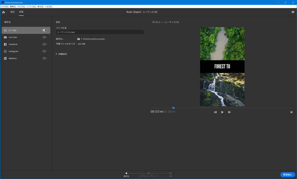Image resolution: width=297 pixels, height=179 pixels.
Task: Enter fullscreen preview mode
Action: (291, 112)
